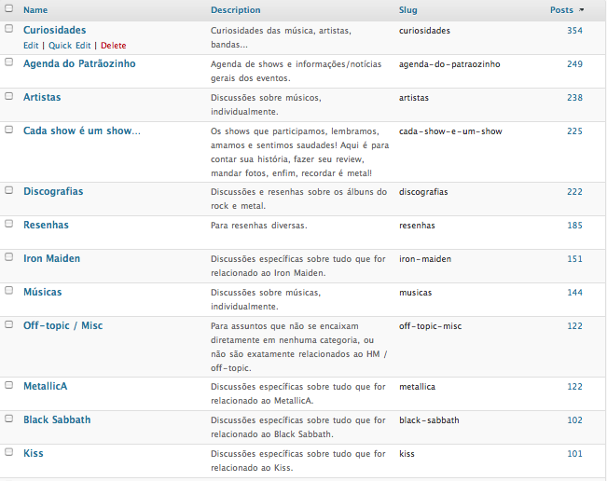
Task: Open the Discografias category link
Action: pyautogui.click(x=53, y=191)
